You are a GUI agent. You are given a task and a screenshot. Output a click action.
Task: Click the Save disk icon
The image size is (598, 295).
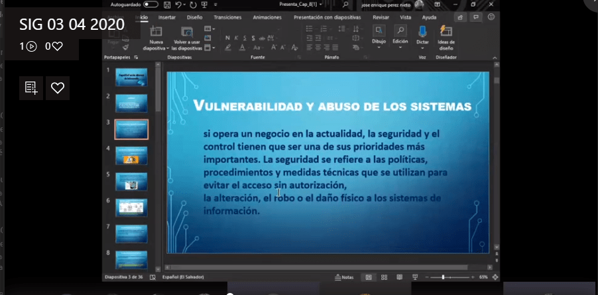[166, 4]
